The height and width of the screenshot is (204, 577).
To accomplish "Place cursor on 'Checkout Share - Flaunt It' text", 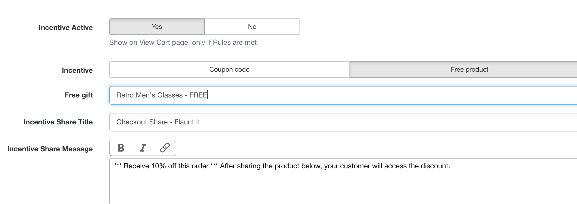I will (158, 122).
